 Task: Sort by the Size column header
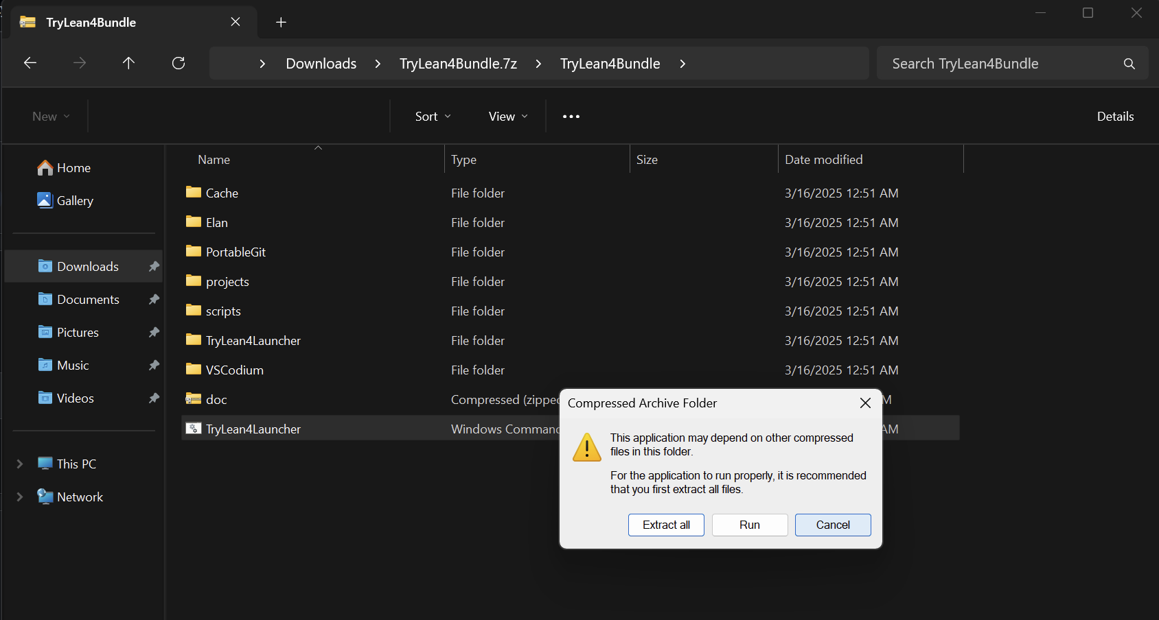[647, 160]
